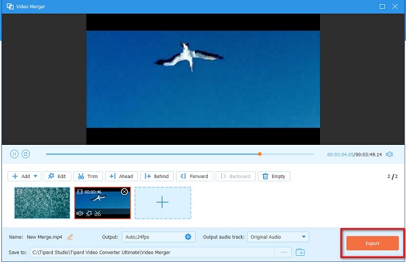The width and height of the screenshot is (406, 262).
Task: Move clip with the Forward button
Action: (195, 176)
